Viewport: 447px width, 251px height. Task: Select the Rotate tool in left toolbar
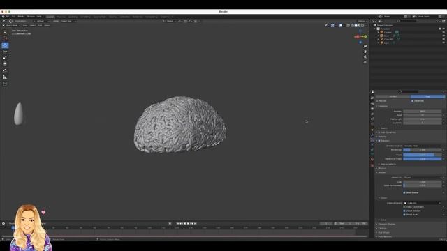click(x=5, y=52)
